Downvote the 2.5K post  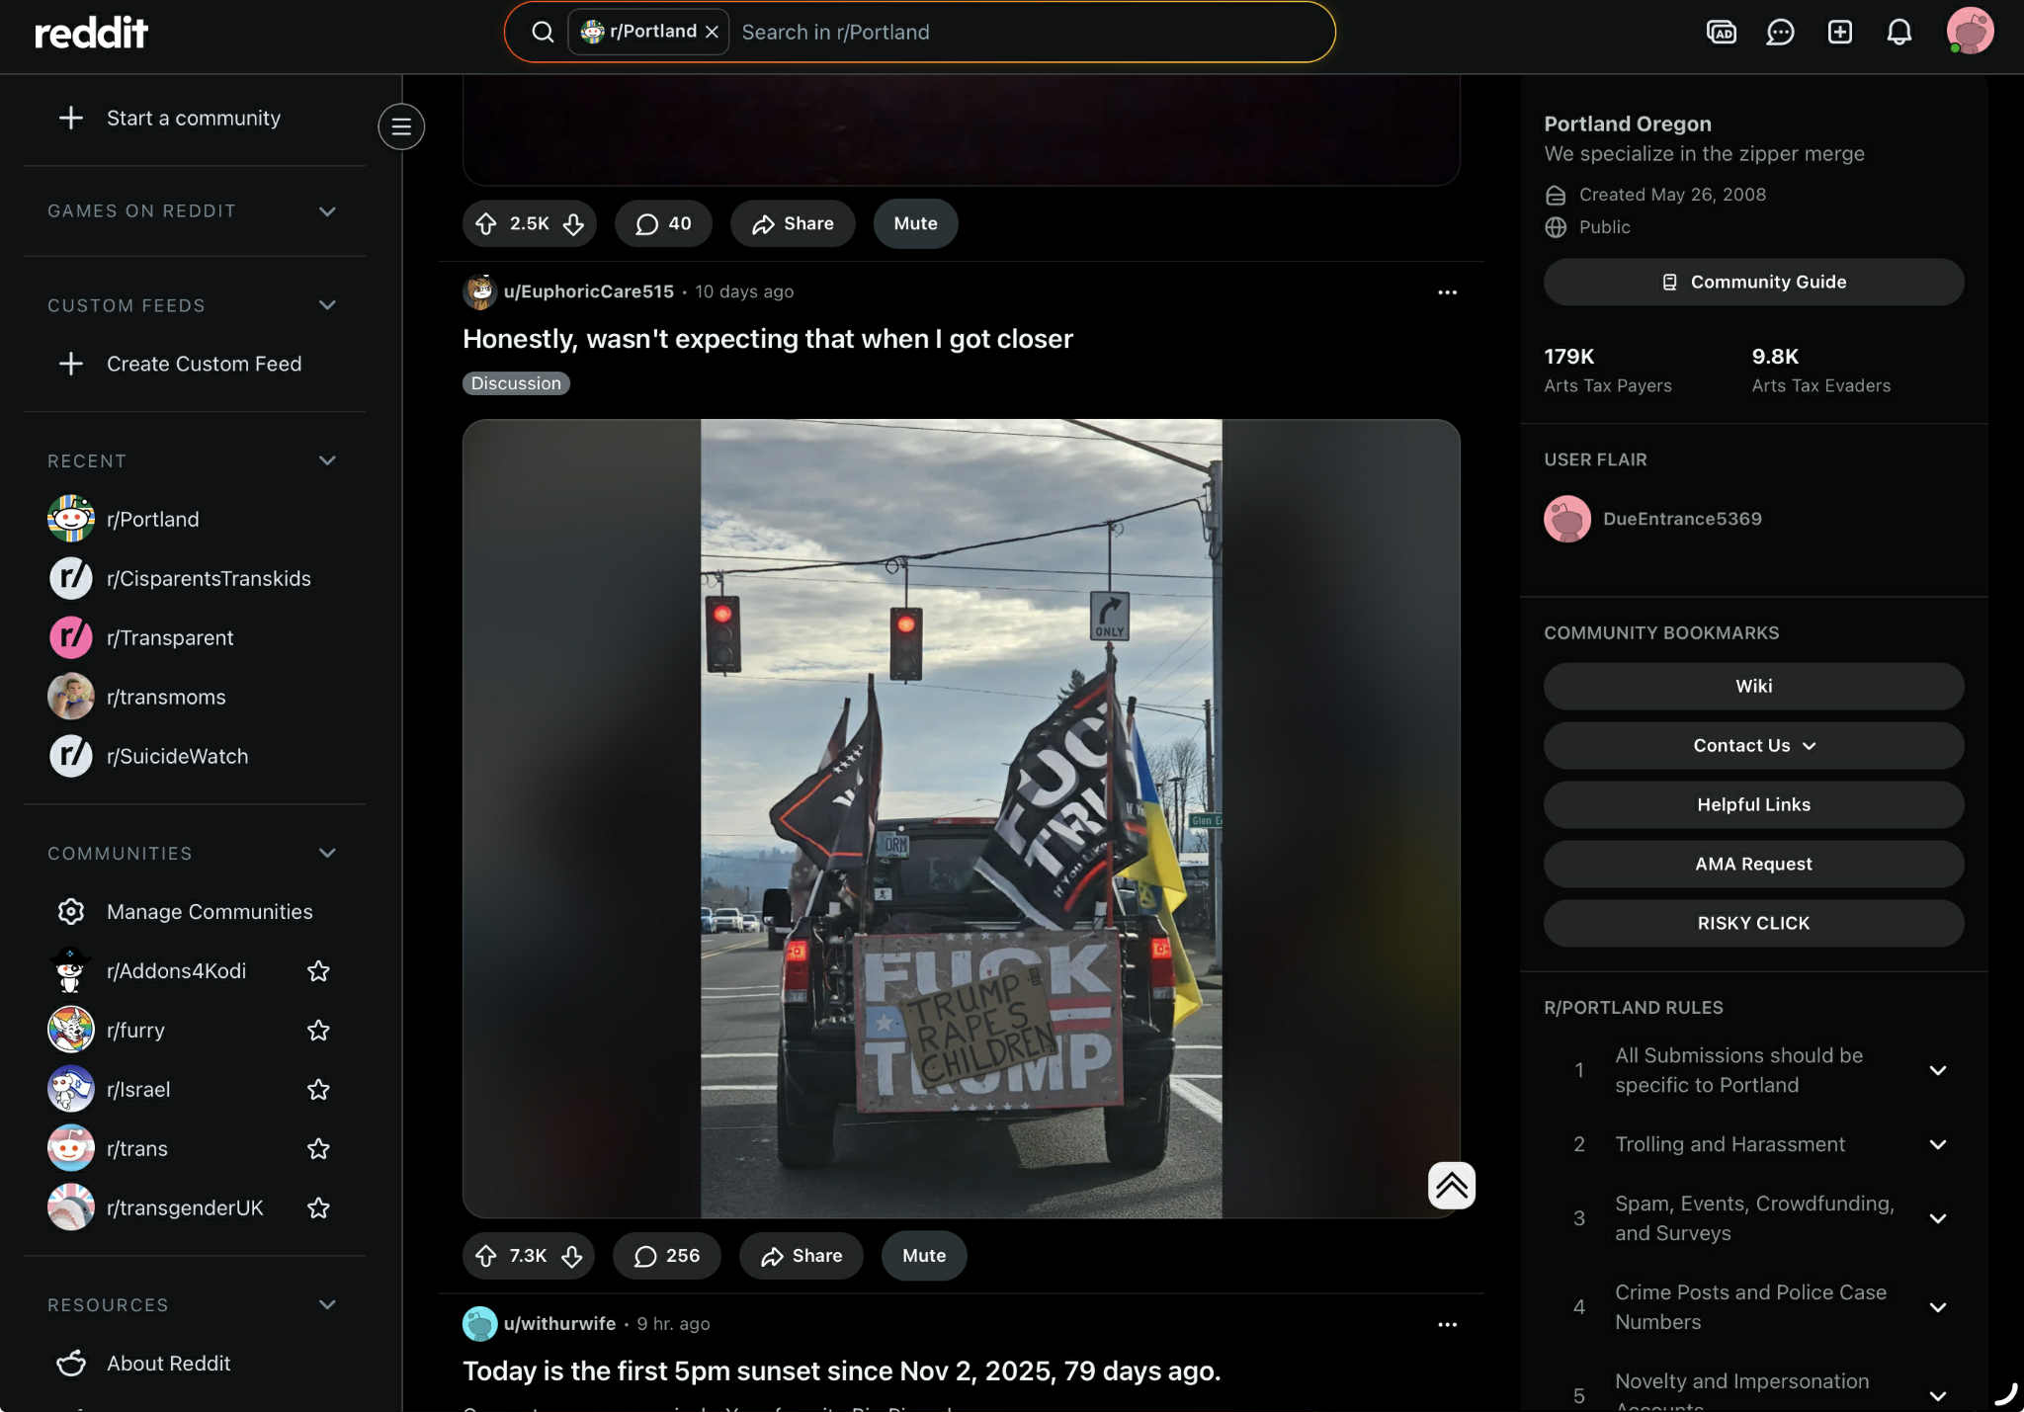point(574,224)
